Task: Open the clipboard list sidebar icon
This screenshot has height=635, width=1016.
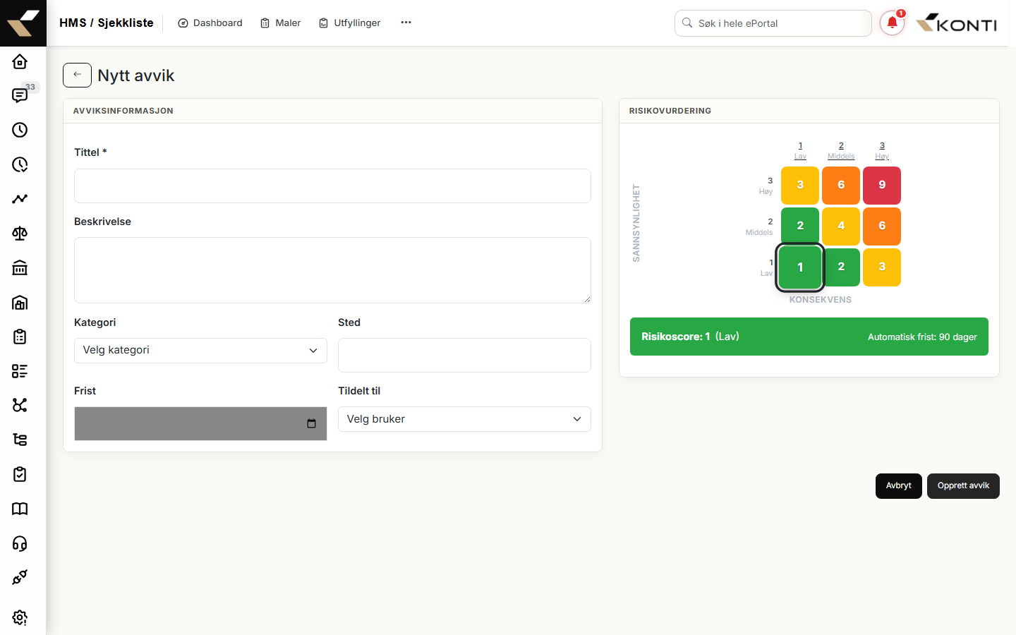Action: [x=20, y=337]
